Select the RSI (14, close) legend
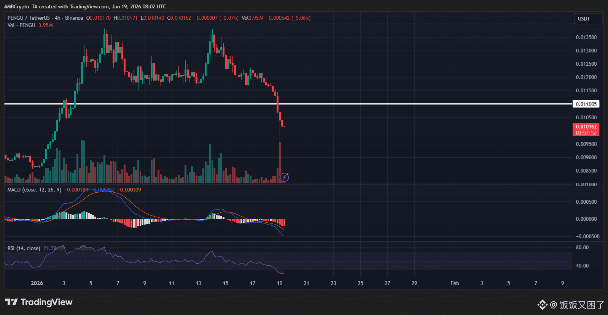The image size is (608, 315). [24, 248]
